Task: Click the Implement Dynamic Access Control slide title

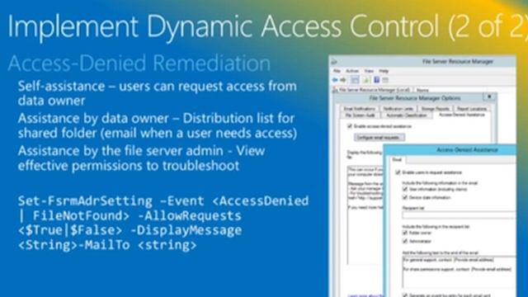Action: click(267, 26)
